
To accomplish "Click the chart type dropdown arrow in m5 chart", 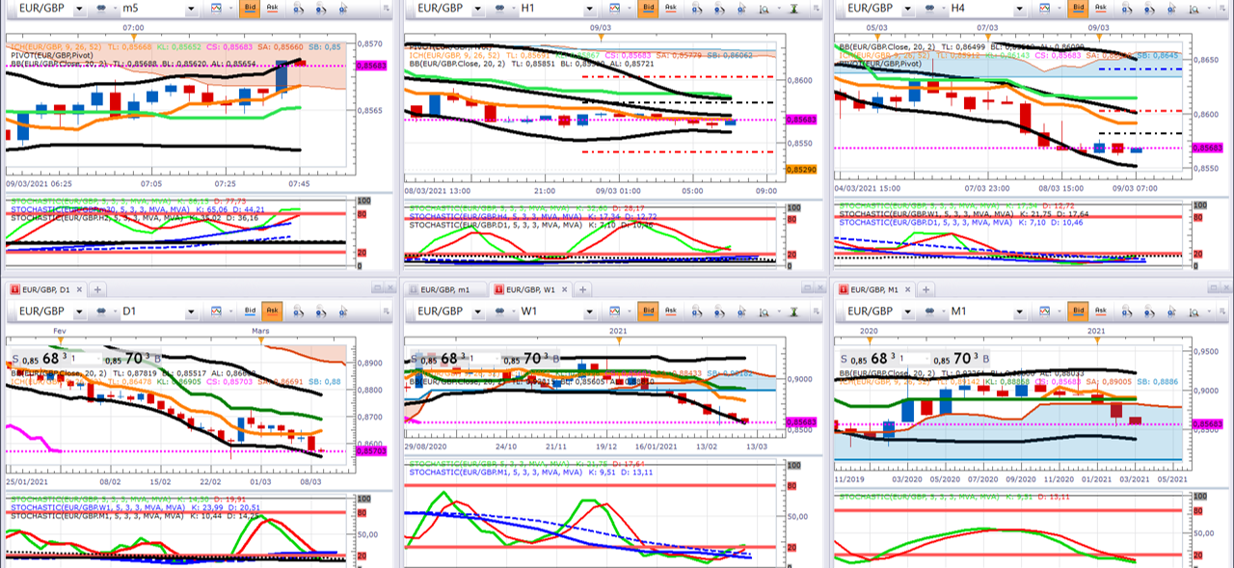I will 231,8.
